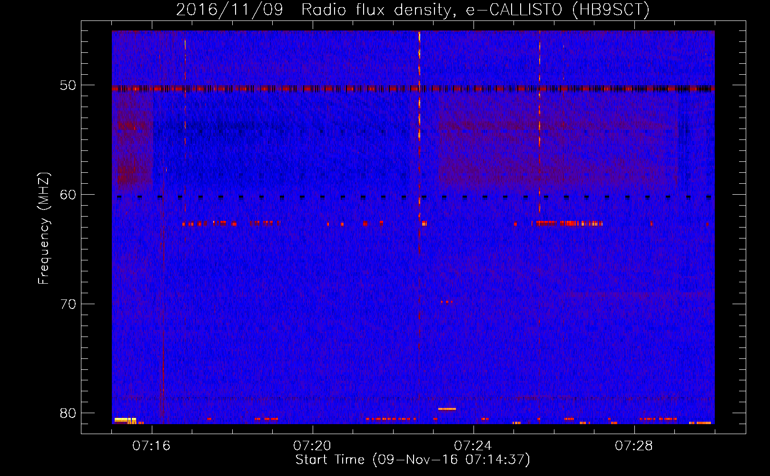Select the "50" frequency tick label
The width and height of the screenshot is (770, 476).
click(x=69, y=86)
